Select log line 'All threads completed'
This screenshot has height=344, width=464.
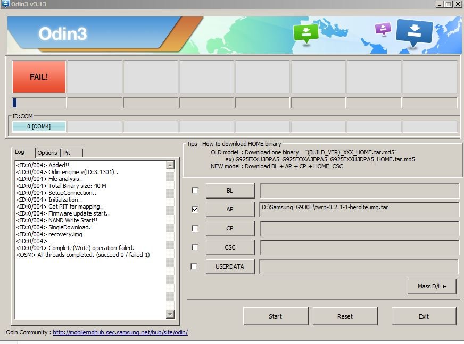83,255
